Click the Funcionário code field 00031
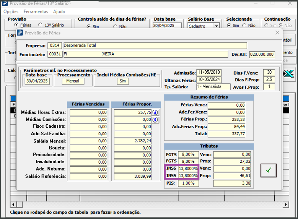Image resolution: width=298 pixels, height=219 pixels. tap(55, 54)
